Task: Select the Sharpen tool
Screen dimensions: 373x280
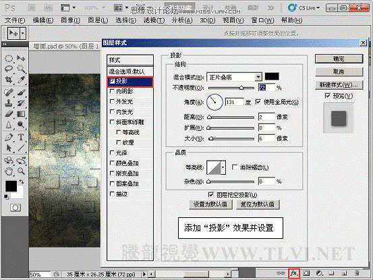Action: 9,124
